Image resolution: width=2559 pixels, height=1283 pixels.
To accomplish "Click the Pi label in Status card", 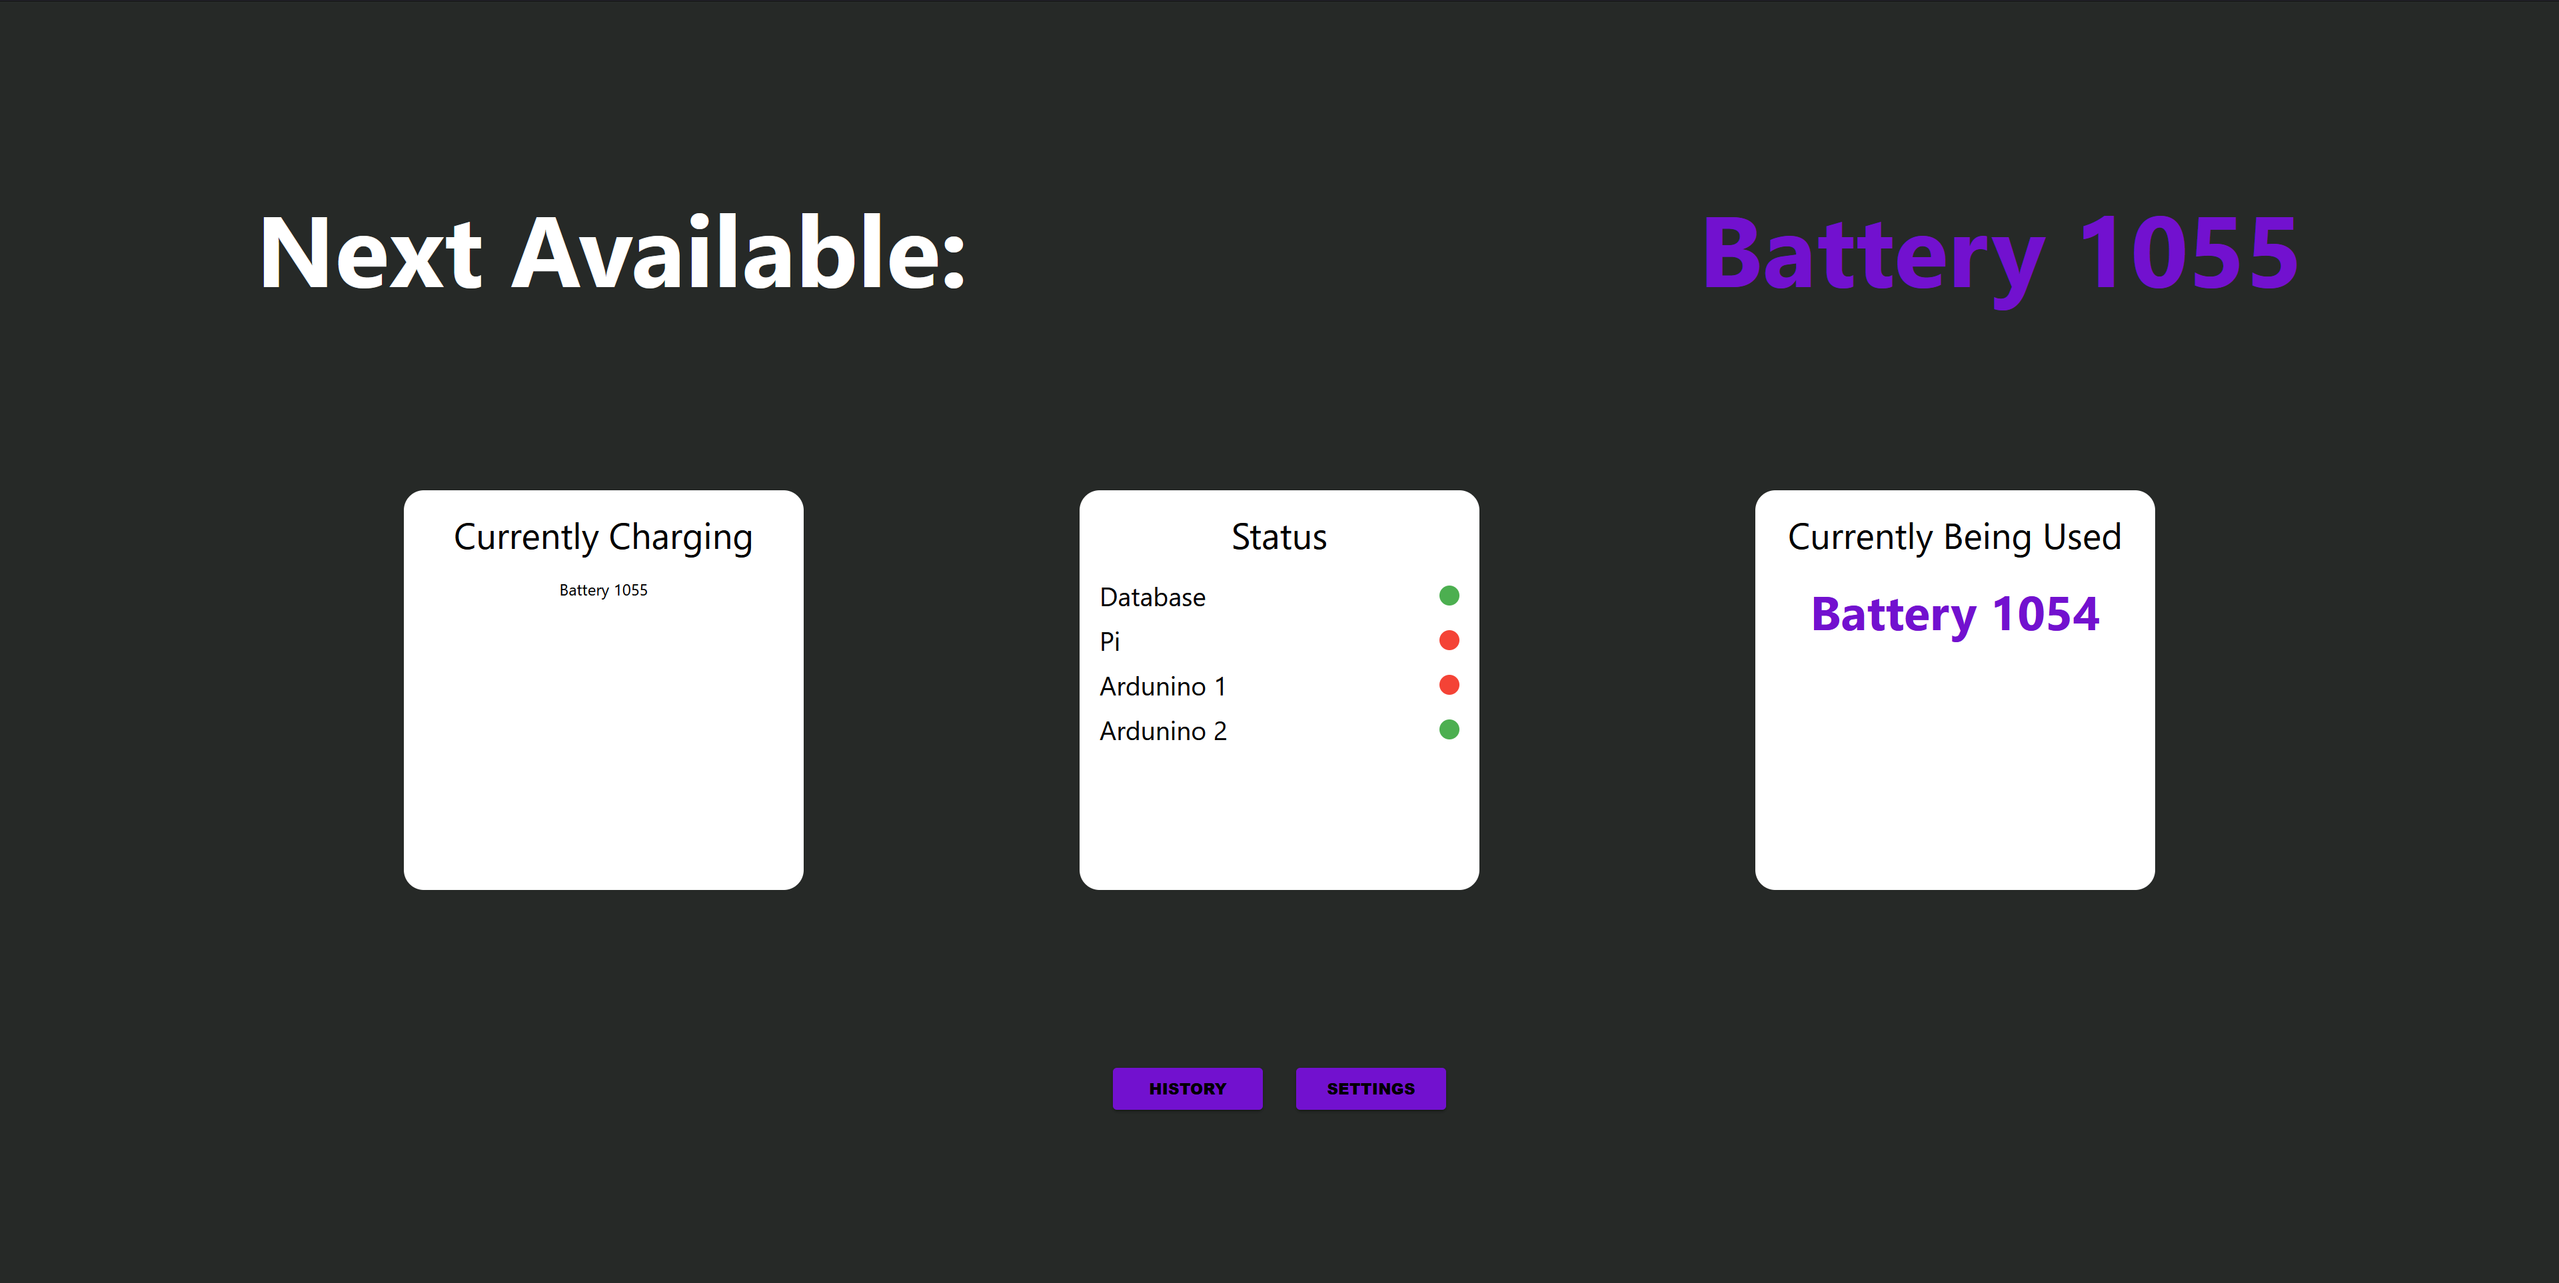I will pyautogui.click(x=1110, y=641).
